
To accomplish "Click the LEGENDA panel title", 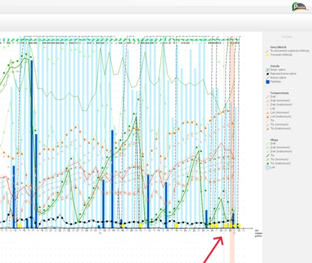I will tap(287, 37).
